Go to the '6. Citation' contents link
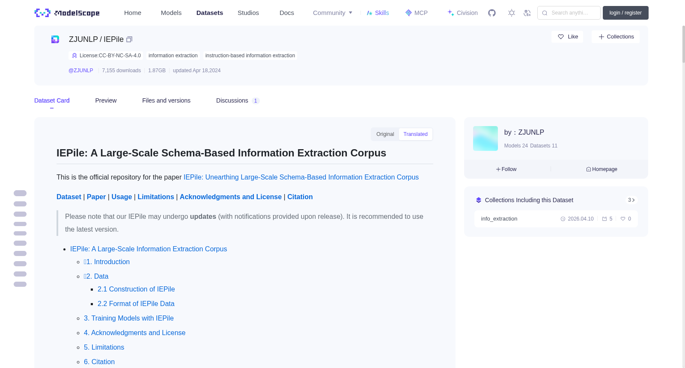 coord(99,362)
